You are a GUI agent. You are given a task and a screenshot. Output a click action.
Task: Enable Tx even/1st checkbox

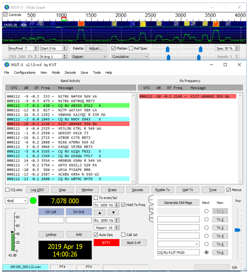(96, 198)
